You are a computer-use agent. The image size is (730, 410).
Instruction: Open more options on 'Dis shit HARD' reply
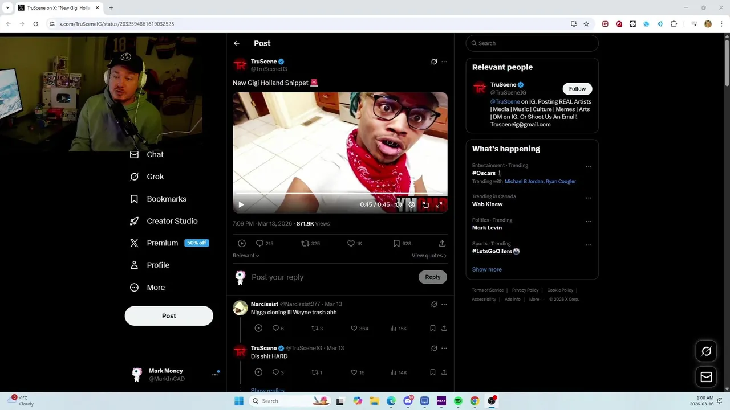[x=444, y=348]
